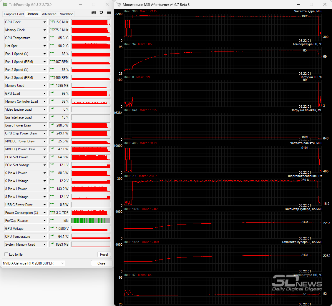Screen dimensions: 332x306
Task: Click the 'Макс : 2115' core clock readout
Action: tap(148, 11)
